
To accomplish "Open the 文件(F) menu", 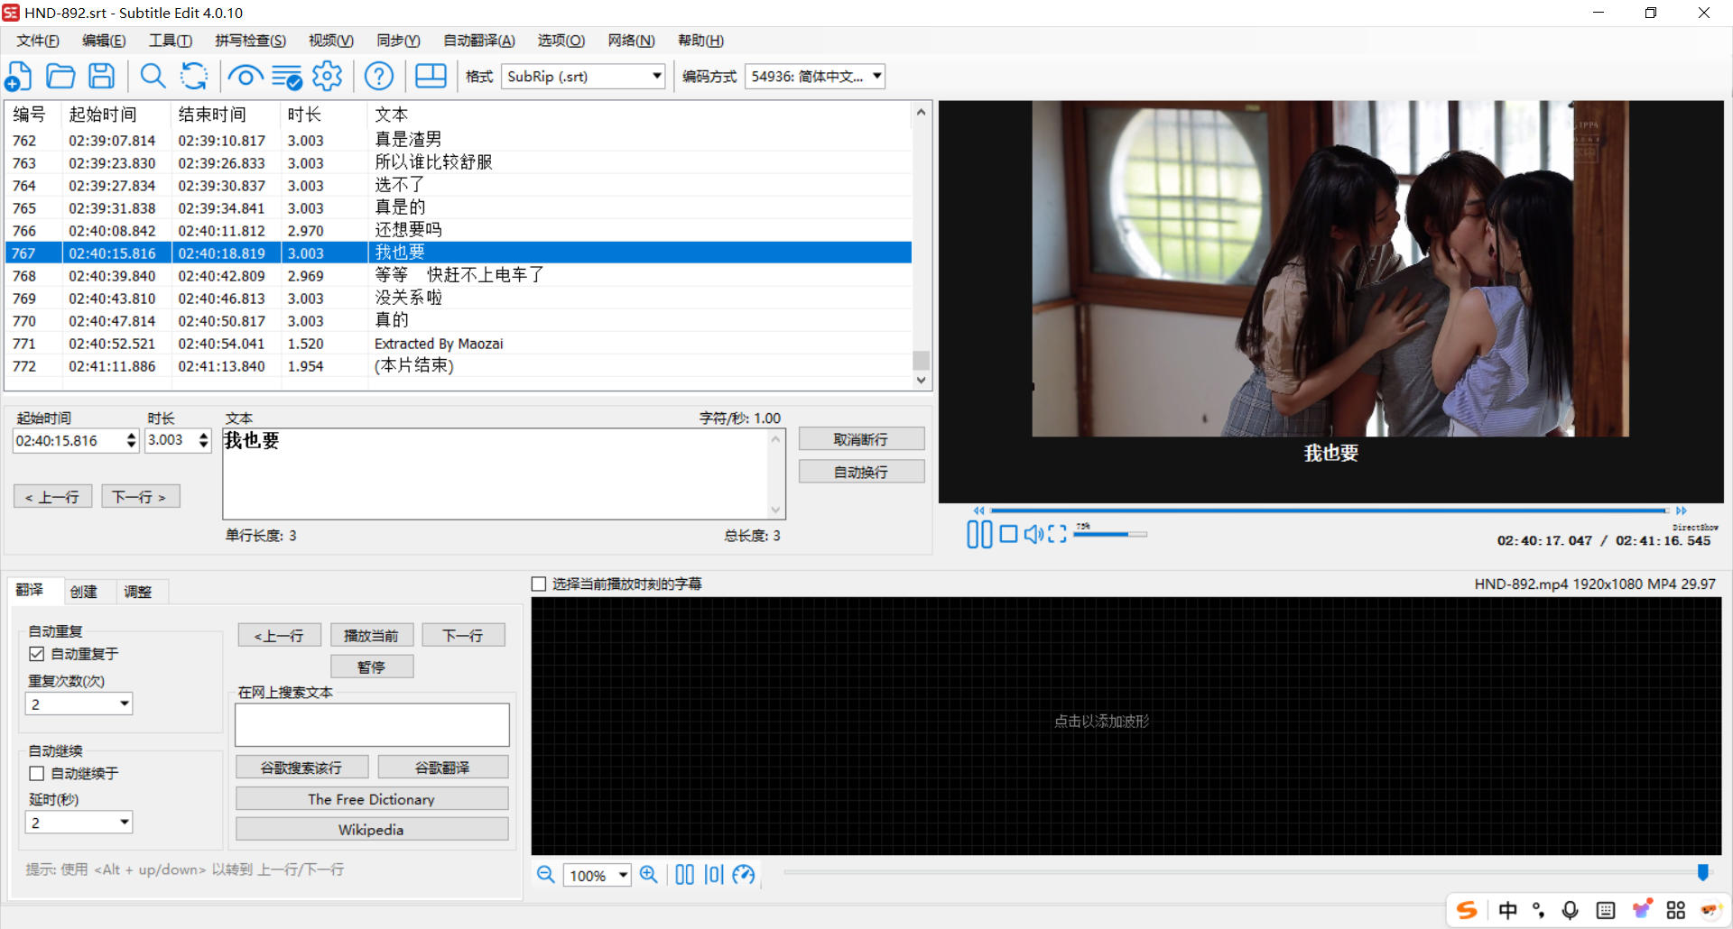I will 37,41.
